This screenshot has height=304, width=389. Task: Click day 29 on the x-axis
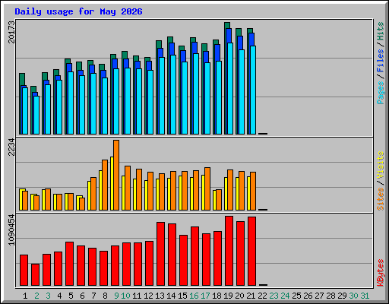[x=342, y=296]
